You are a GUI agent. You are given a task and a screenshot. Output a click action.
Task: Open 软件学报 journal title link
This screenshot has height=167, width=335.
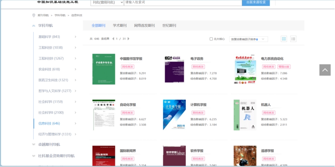[197, 151]
